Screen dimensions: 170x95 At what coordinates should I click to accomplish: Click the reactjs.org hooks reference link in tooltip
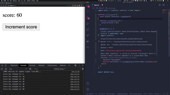click(x=124, y=50)
